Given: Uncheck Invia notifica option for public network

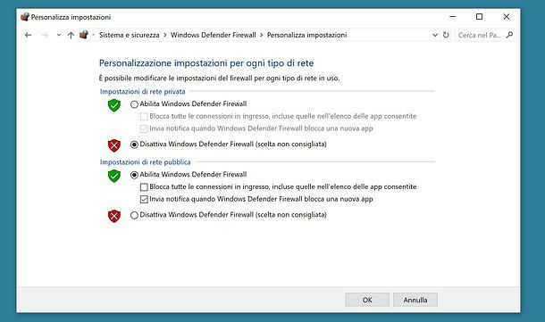Looking at the screenshot, I should tap(144, 199).
